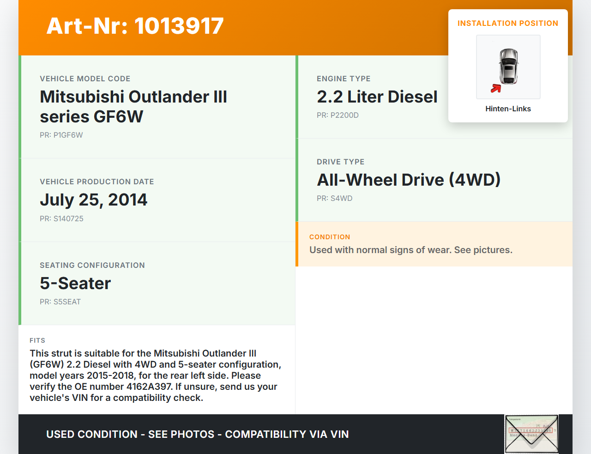Click the footer Used Condition banner text

pyautogui.click(x=197, y=435)
